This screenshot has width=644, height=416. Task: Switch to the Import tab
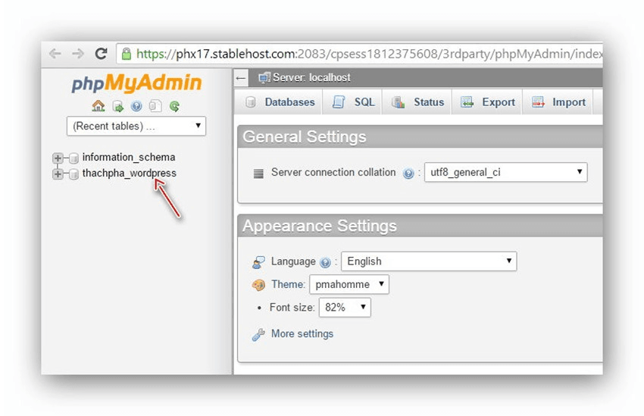[558, 102]
